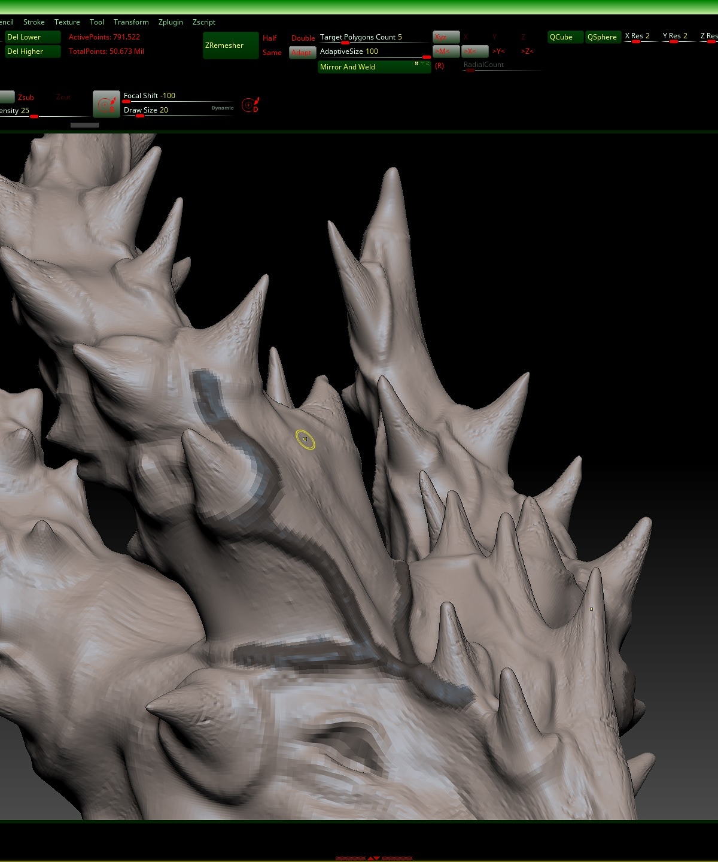The width and height of the screenshot is (718, 862).
Task: Toggle >X< symmetry axis
Action: pyautogui.click(x=475, y=51)
